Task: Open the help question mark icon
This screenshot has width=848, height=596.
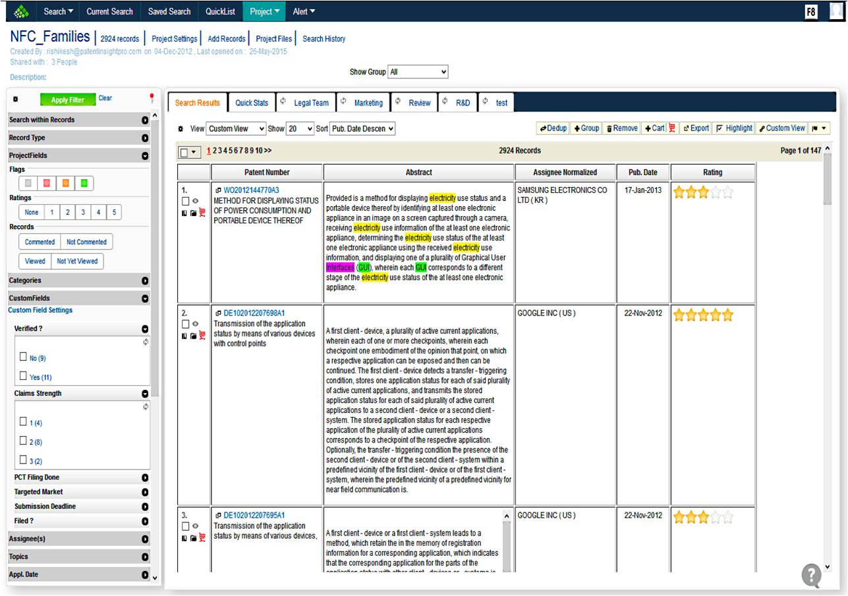Action: tap(811, 575)
